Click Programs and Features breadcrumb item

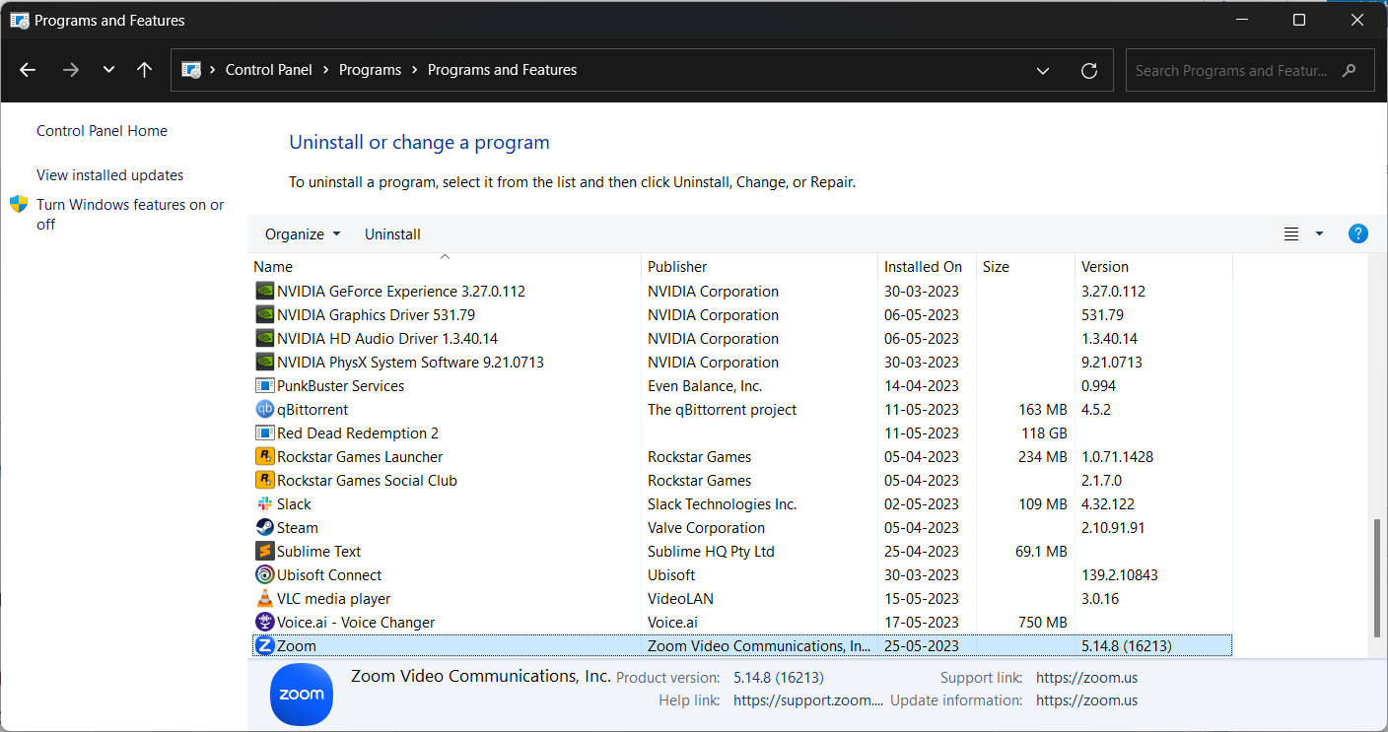pyautogui.click(x=502, y=70)
